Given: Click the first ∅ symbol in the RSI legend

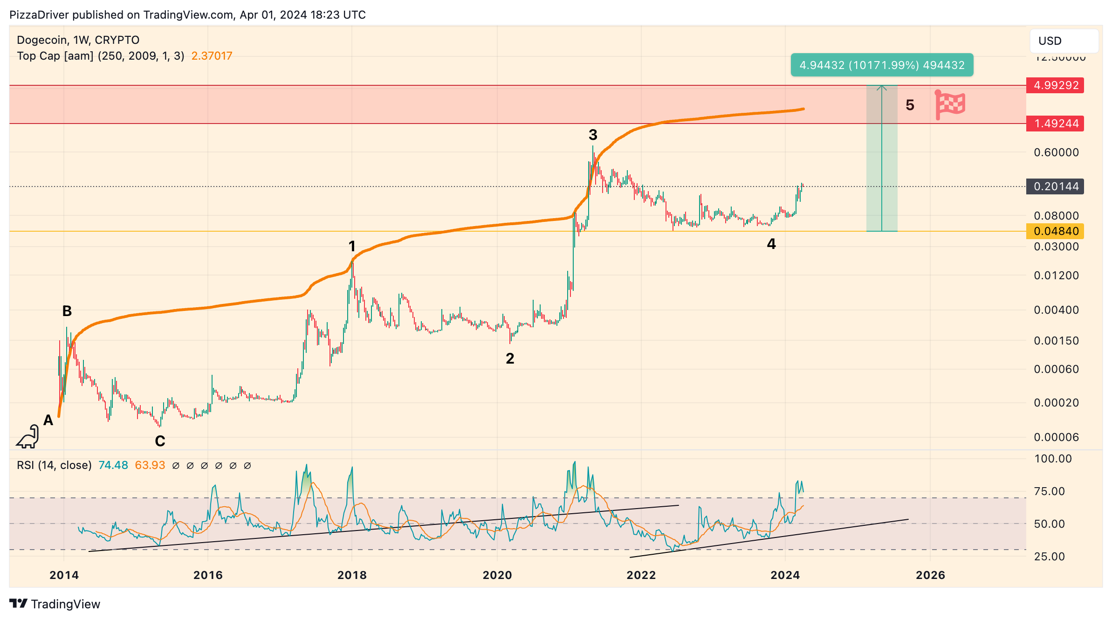Looking at the screenshot, I should [176, 466].
